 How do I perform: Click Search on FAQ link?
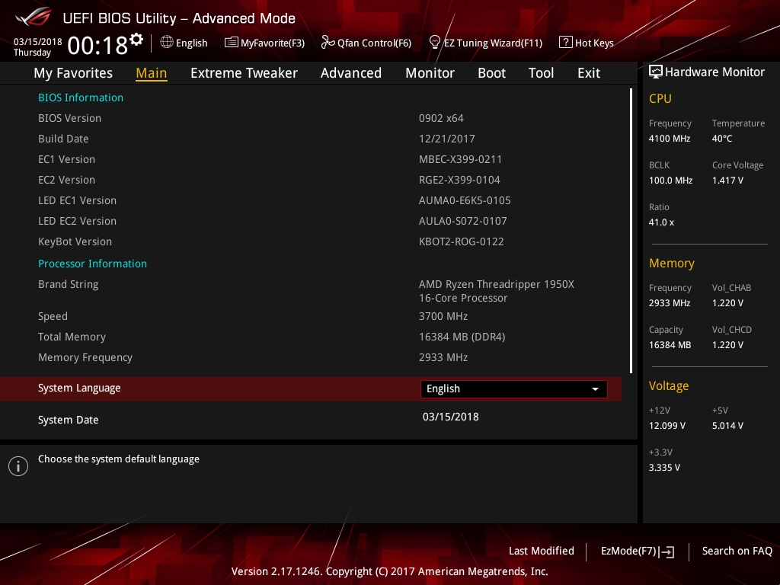(737, 551)
